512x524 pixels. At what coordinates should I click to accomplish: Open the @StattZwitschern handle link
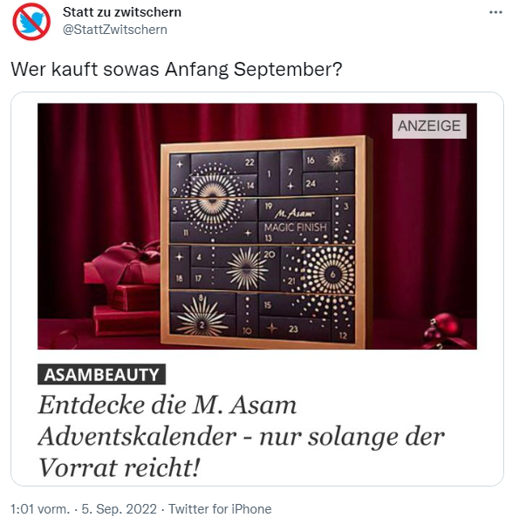click(115, 30)
